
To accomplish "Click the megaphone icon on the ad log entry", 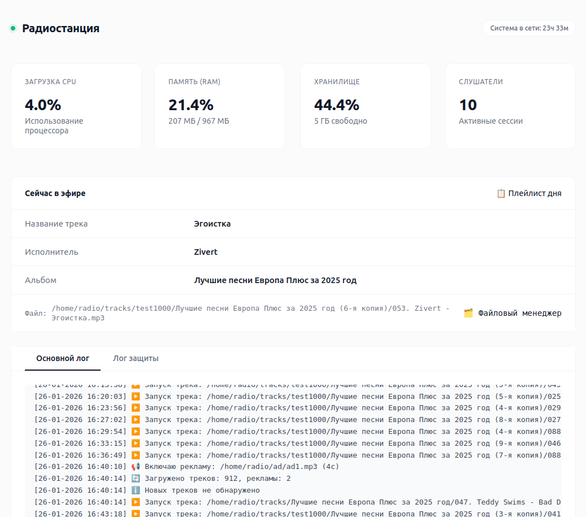I will coord(136,467).
